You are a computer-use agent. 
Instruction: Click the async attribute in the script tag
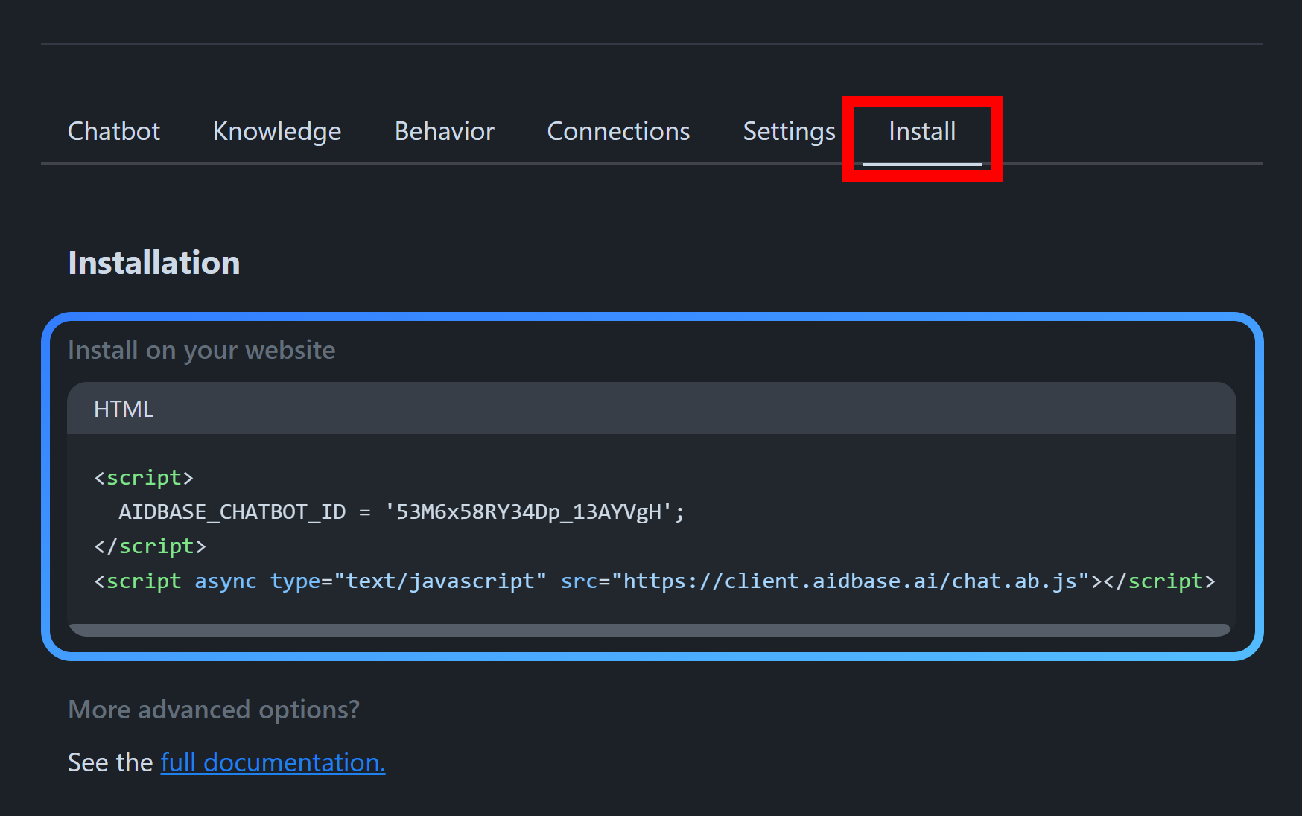pyautogui.click(x=226, y=581)
